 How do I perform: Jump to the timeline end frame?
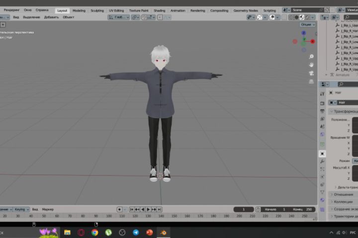[x=160, y=209]
